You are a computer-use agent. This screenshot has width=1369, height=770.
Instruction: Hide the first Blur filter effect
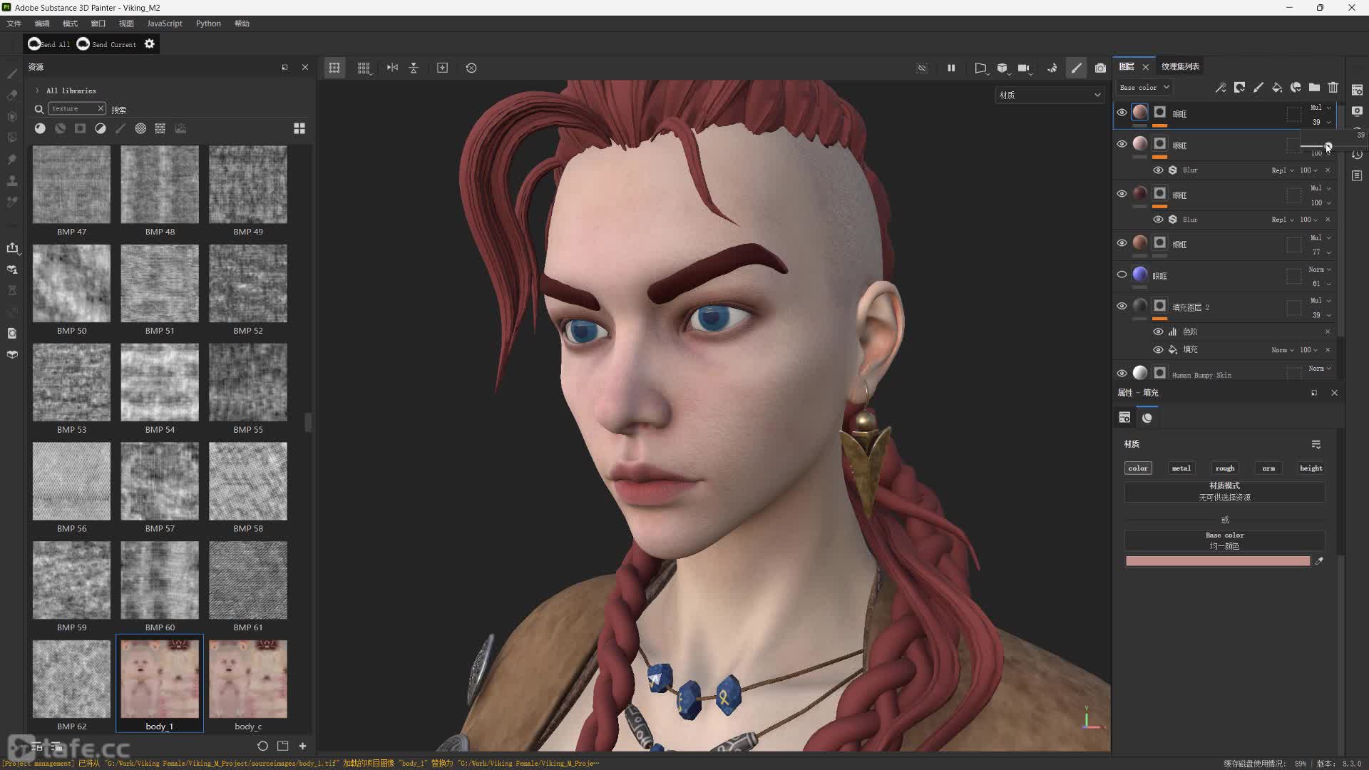(x=1158, y=170)
